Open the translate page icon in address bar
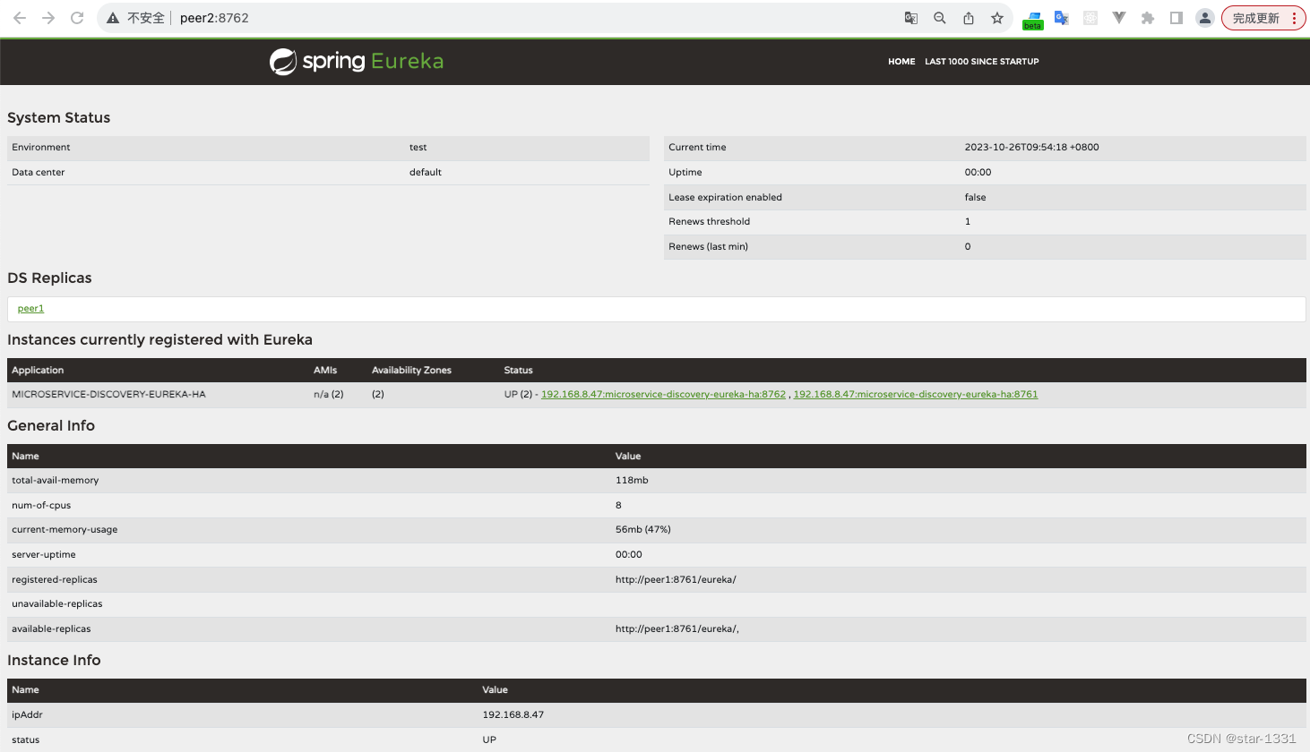This screenshot has height=752, width=1310. (x=911, y=18)
